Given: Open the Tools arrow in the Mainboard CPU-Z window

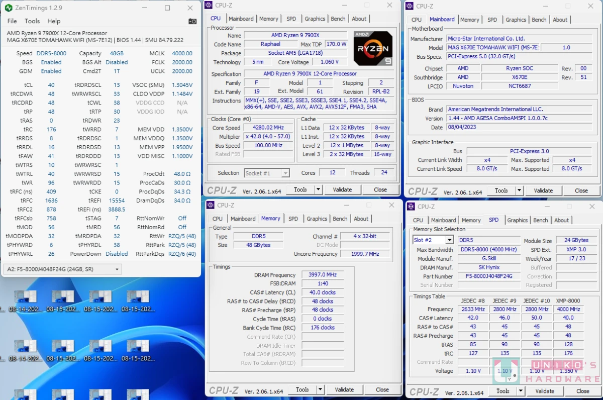Looking at the screenshot, I should pos(519,190).
